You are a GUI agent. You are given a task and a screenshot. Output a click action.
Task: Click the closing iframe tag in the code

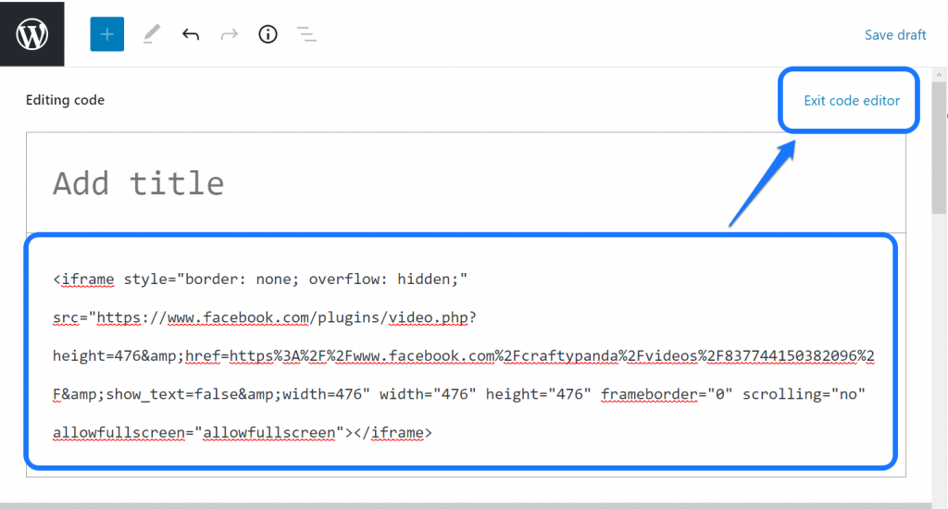(x=393, y=432)
